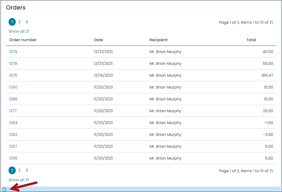Screen dimensions: 282x192
Task: Click 5.00 total of order 1256
Action: pyautogui.click(x=269, y=158)
